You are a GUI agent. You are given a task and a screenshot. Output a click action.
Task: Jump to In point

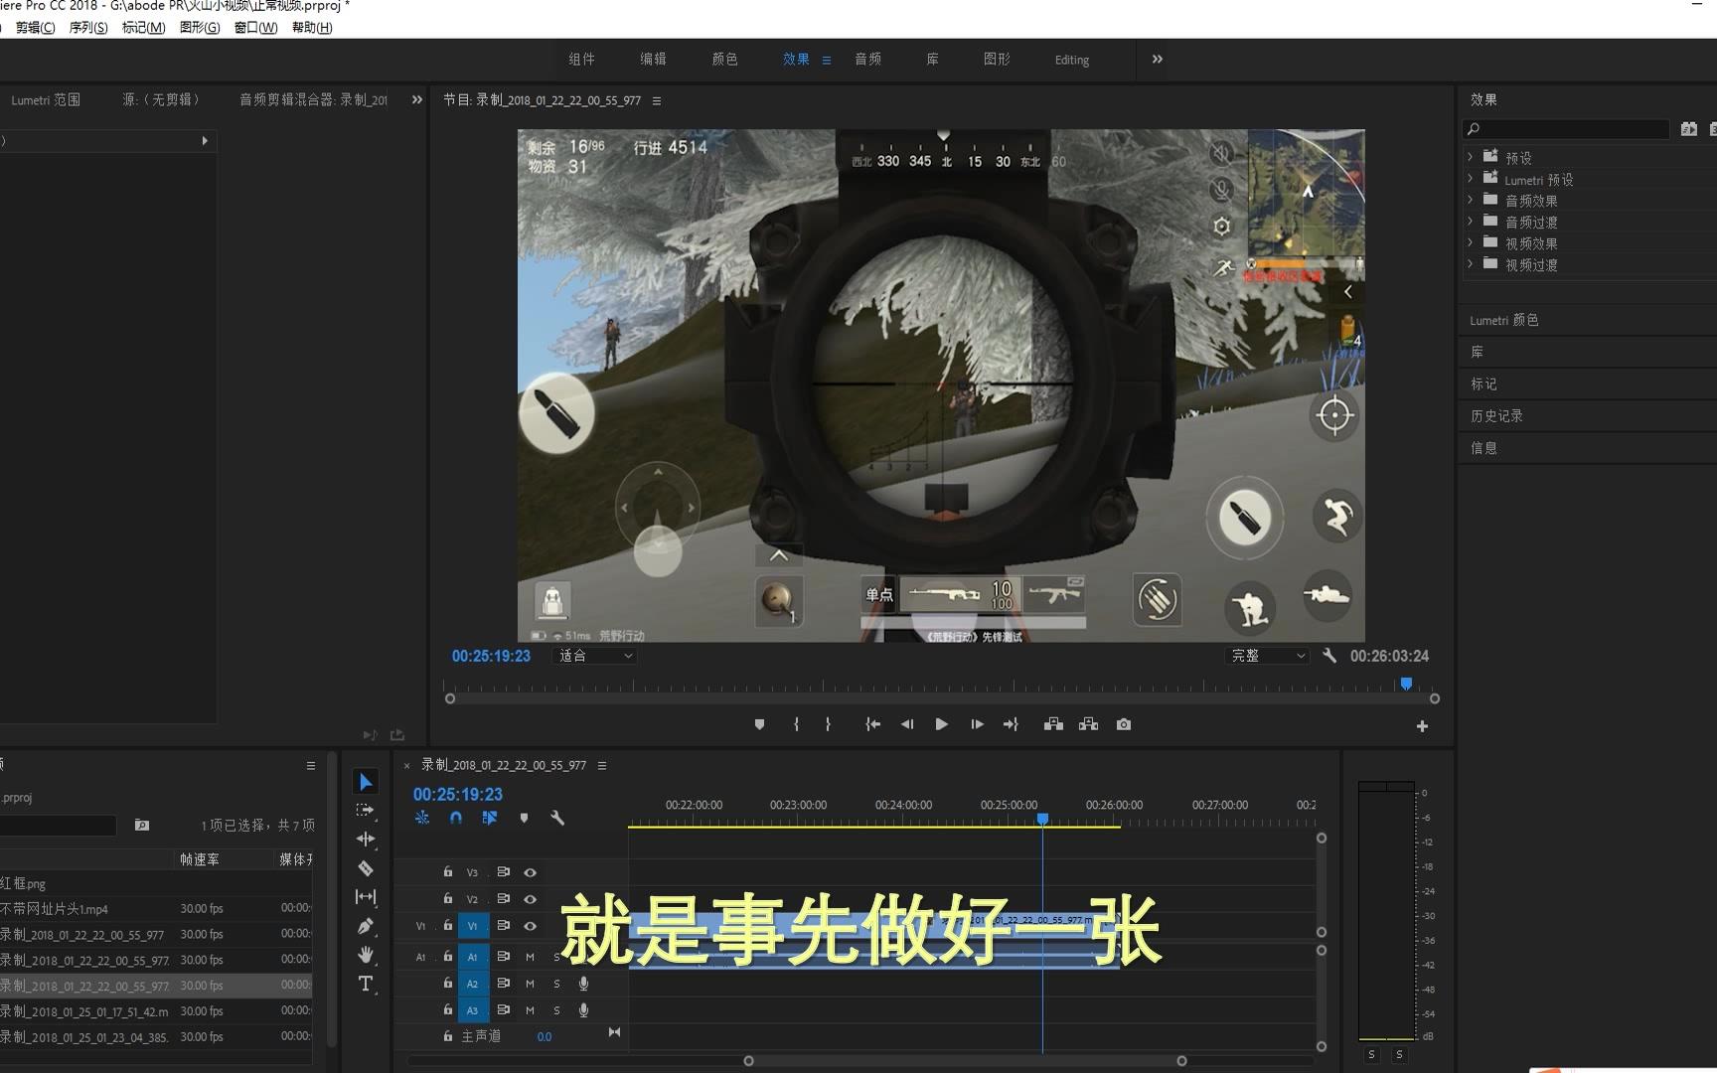(x=872, y=724)
